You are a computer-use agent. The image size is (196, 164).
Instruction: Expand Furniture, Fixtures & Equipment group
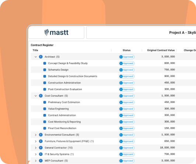pyautogui.click(x=36, y=141)
